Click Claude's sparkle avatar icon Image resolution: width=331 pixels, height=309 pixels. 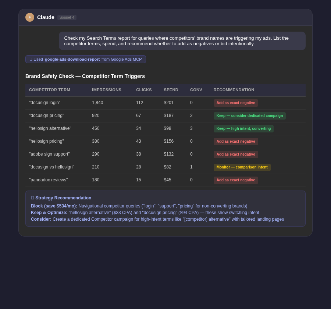coord(30,17)
